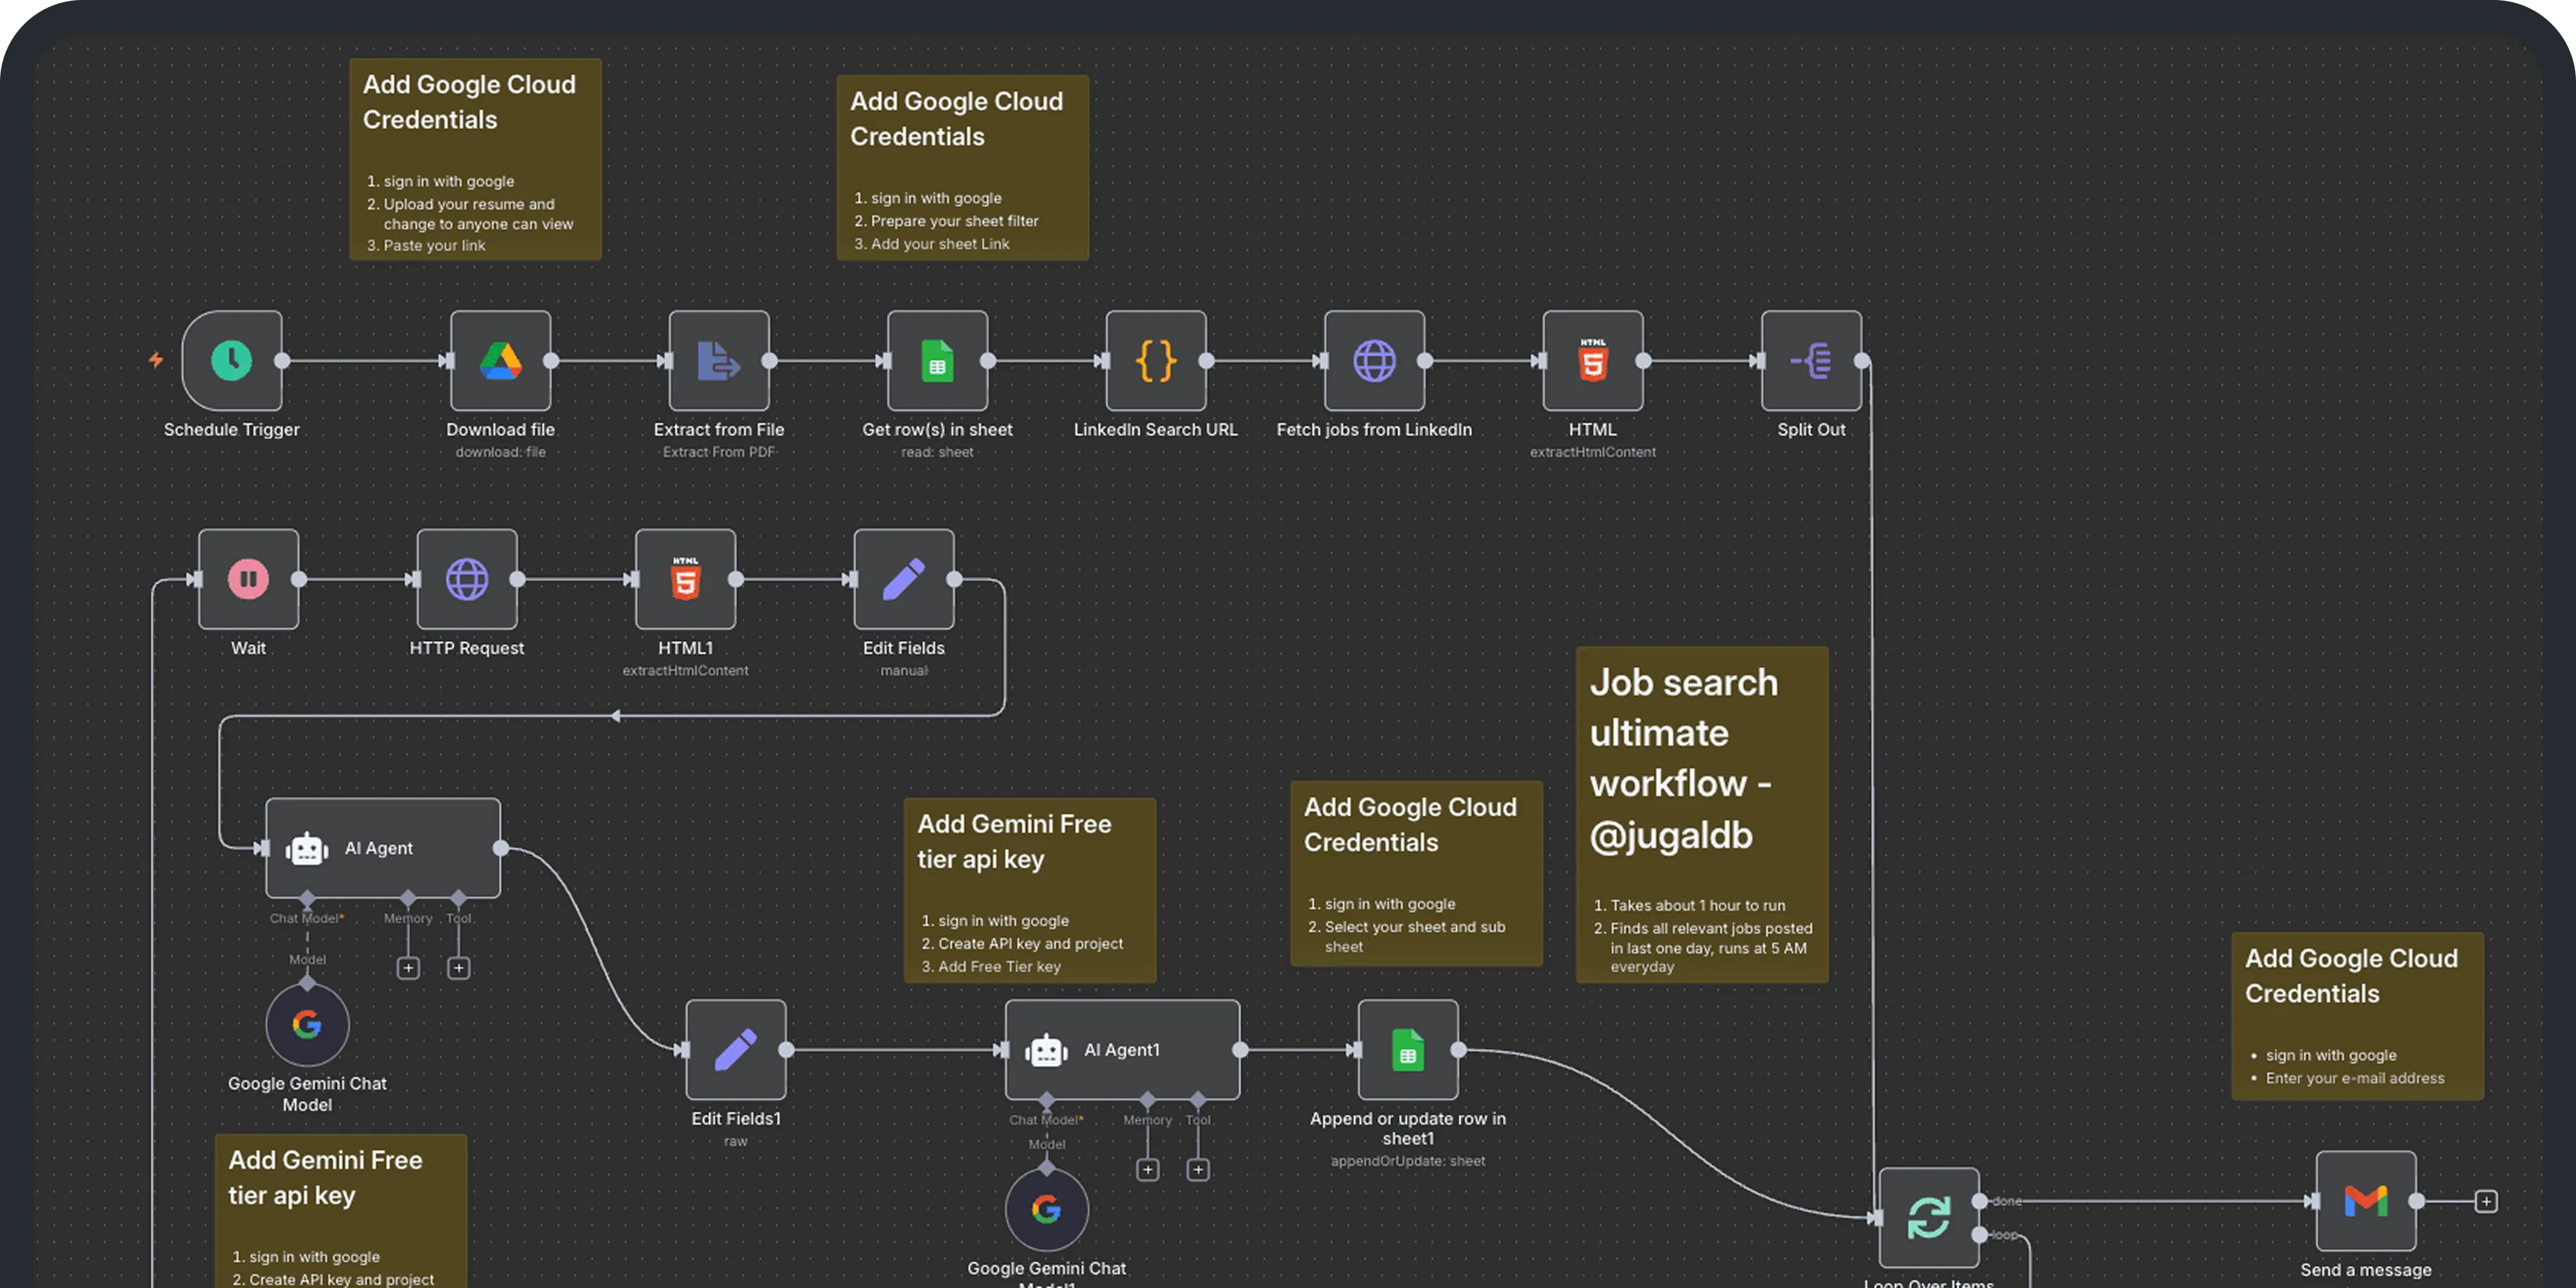Image resolution: width=2576 pixels, height=1288 pixels.
Task: Click the loop output of Loop Over Items
Action: [x=1980, y=1235]
